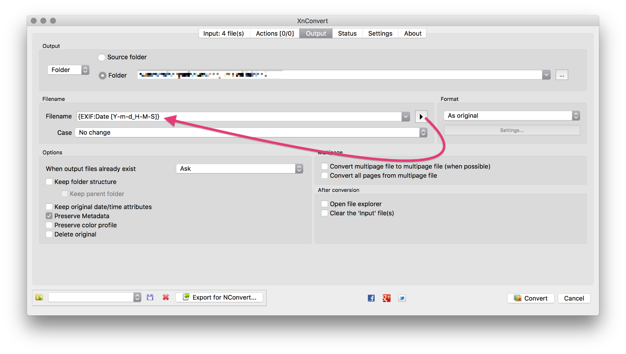Enable Keep original date/time attributes
The image size is (626, 354).
point(49,207)
